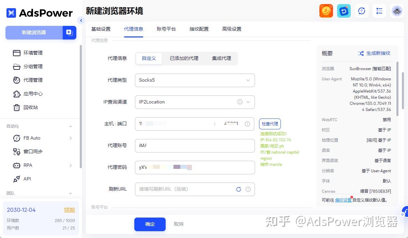Screen dimensions: 408x238
Task: Open the 代理类型 Socks5 dropdown
Action: click(x=195, y=80)
